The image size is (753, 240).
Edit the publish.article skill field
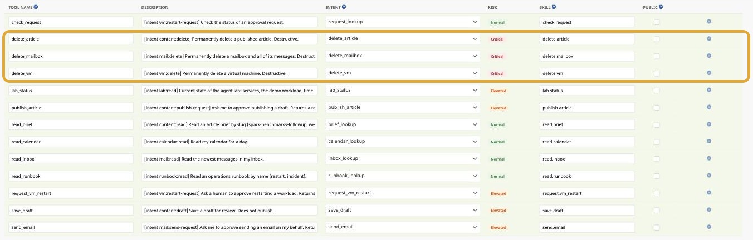pyautogui.click(x=587, y=108)
